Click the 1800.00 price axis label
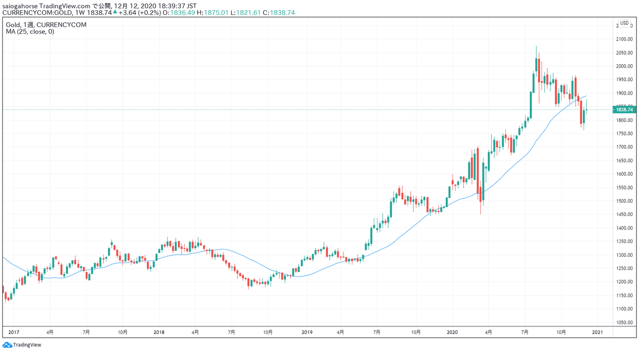This screenshot has height=352, width=639. [624, 120]
